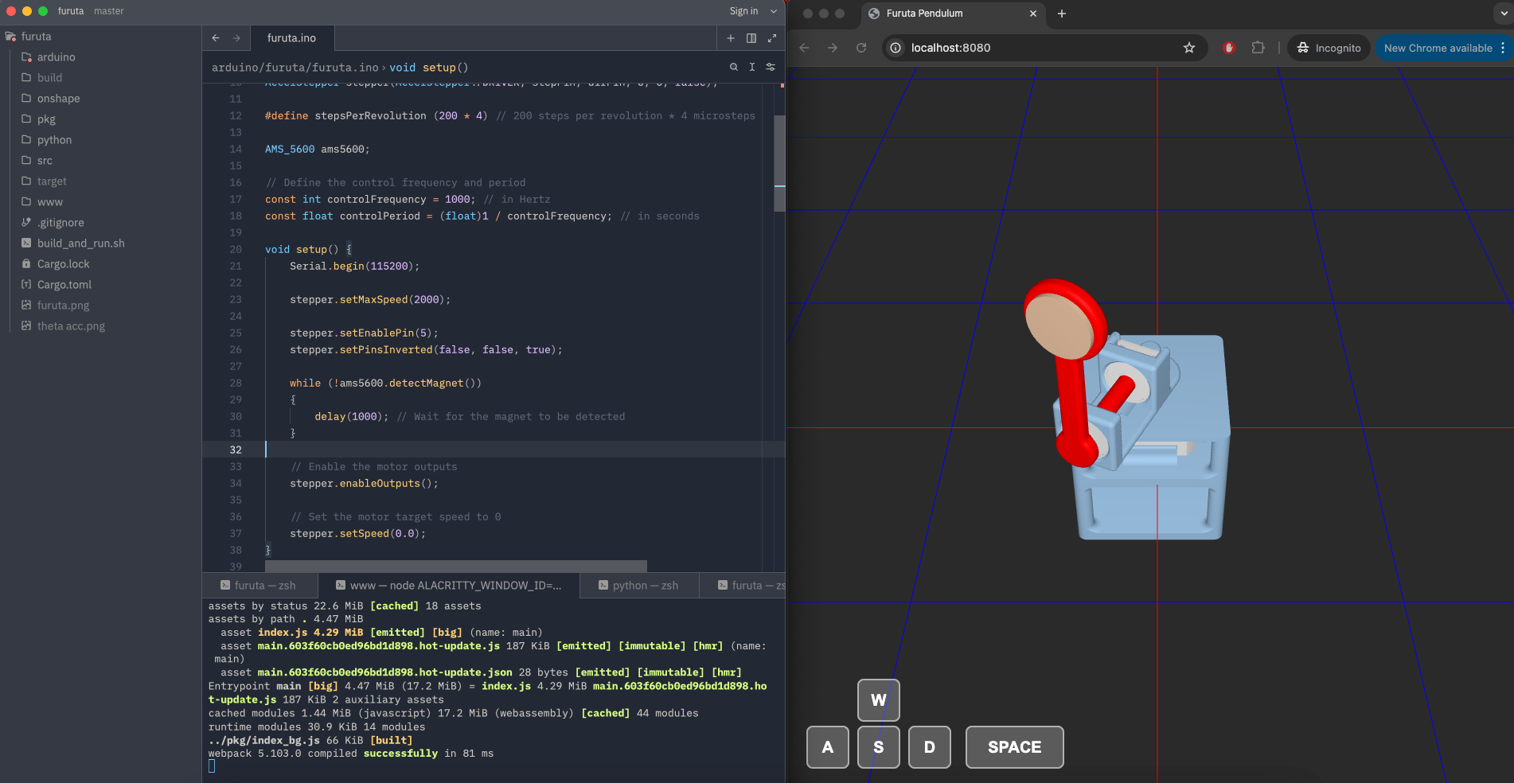Open editor controls sliders icon

tap(770, 68)
